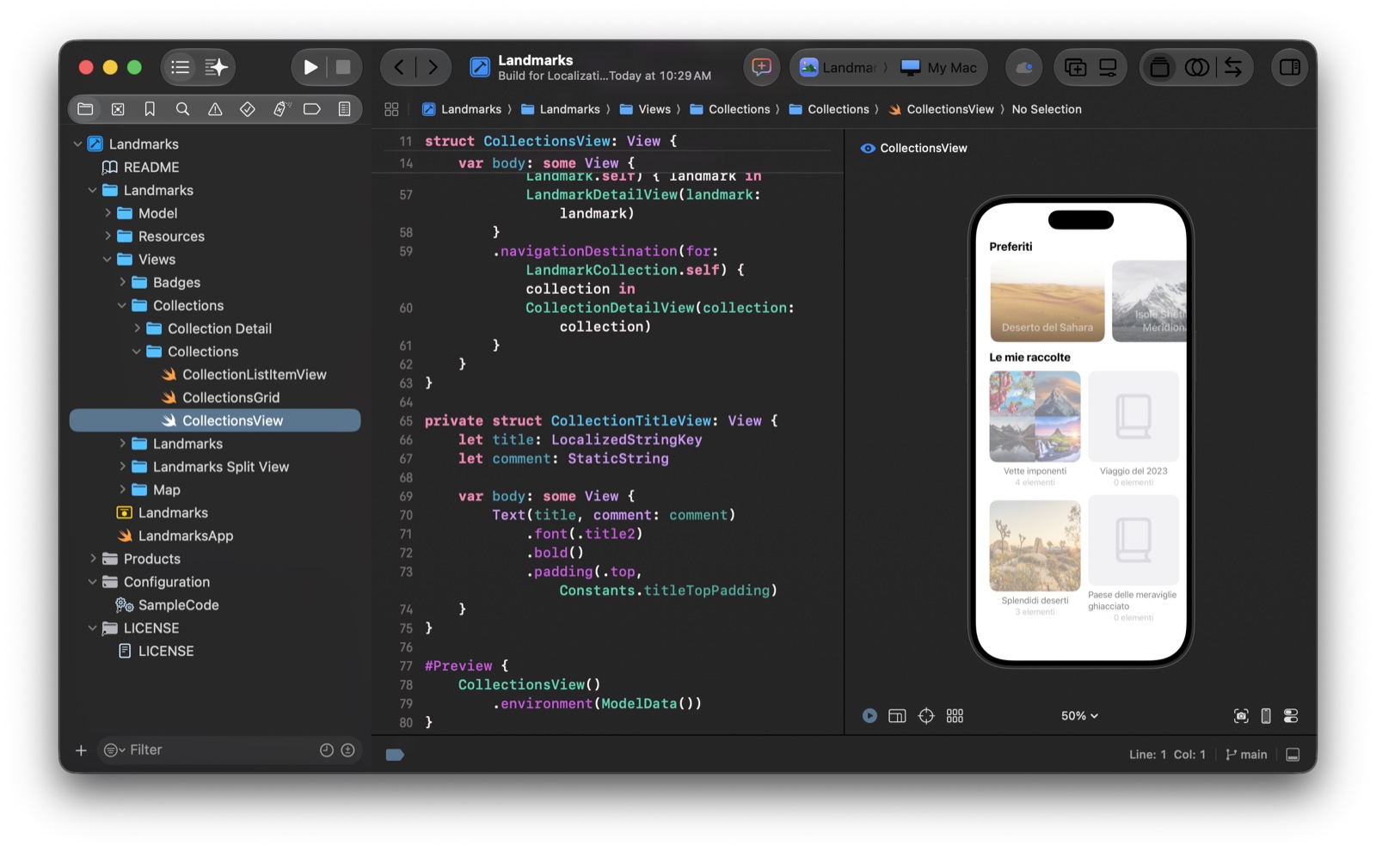This screenshot has height=851, width=1376.
Task: Show the Source Control navigator
Action: pyautogui.click(x=118, y=109)
